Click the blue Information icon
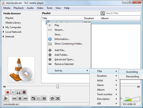 tap(50, 39)
